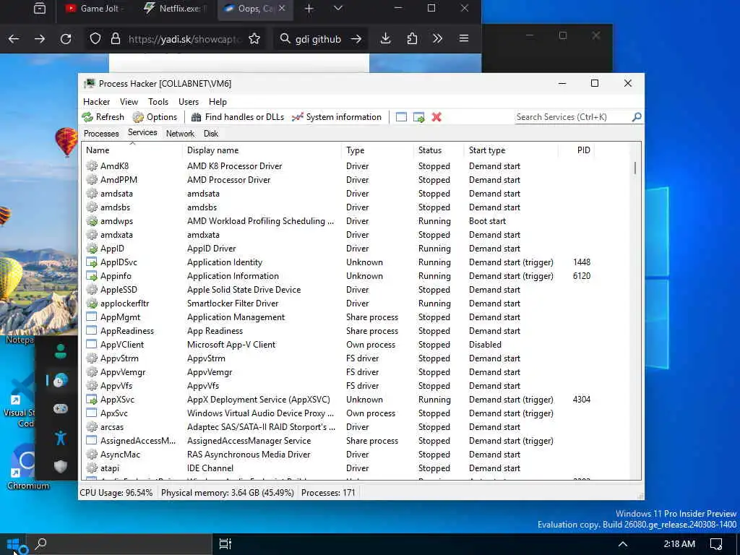Open browser downloads panel
Viewport: 740px width, 555px height.
click(x=386, y=39)
